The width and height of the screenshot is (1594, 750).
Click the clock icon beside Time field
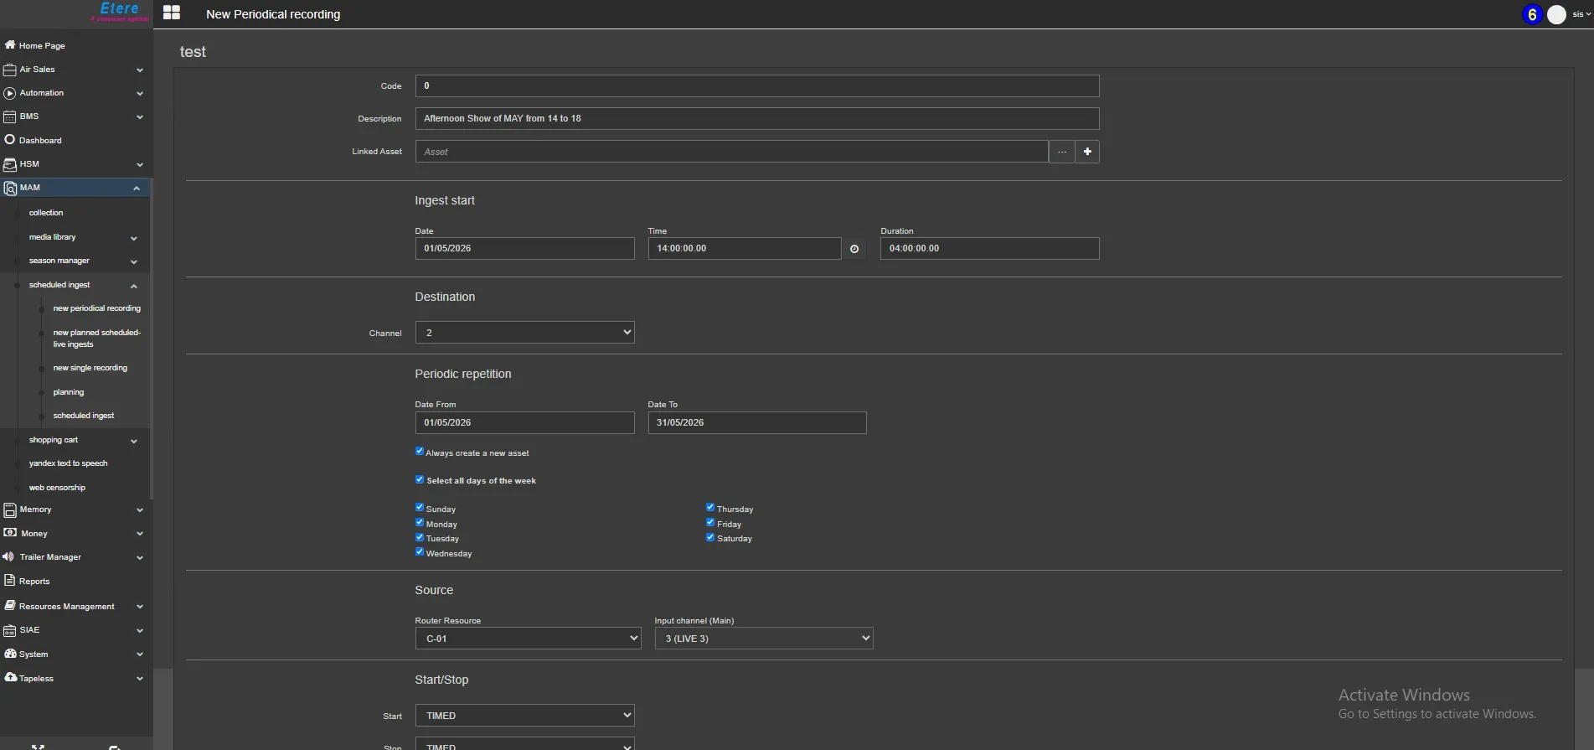[854, 249]
